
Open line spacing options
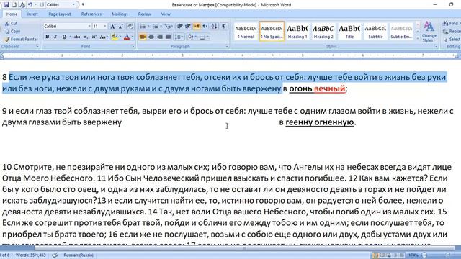pyautogui.click(x=179, y=37)
